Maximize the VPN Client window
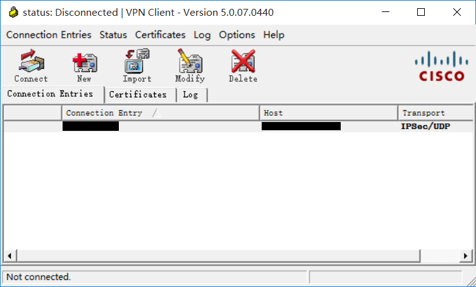Viewport: 476px width, 287px height. [421, 12]
